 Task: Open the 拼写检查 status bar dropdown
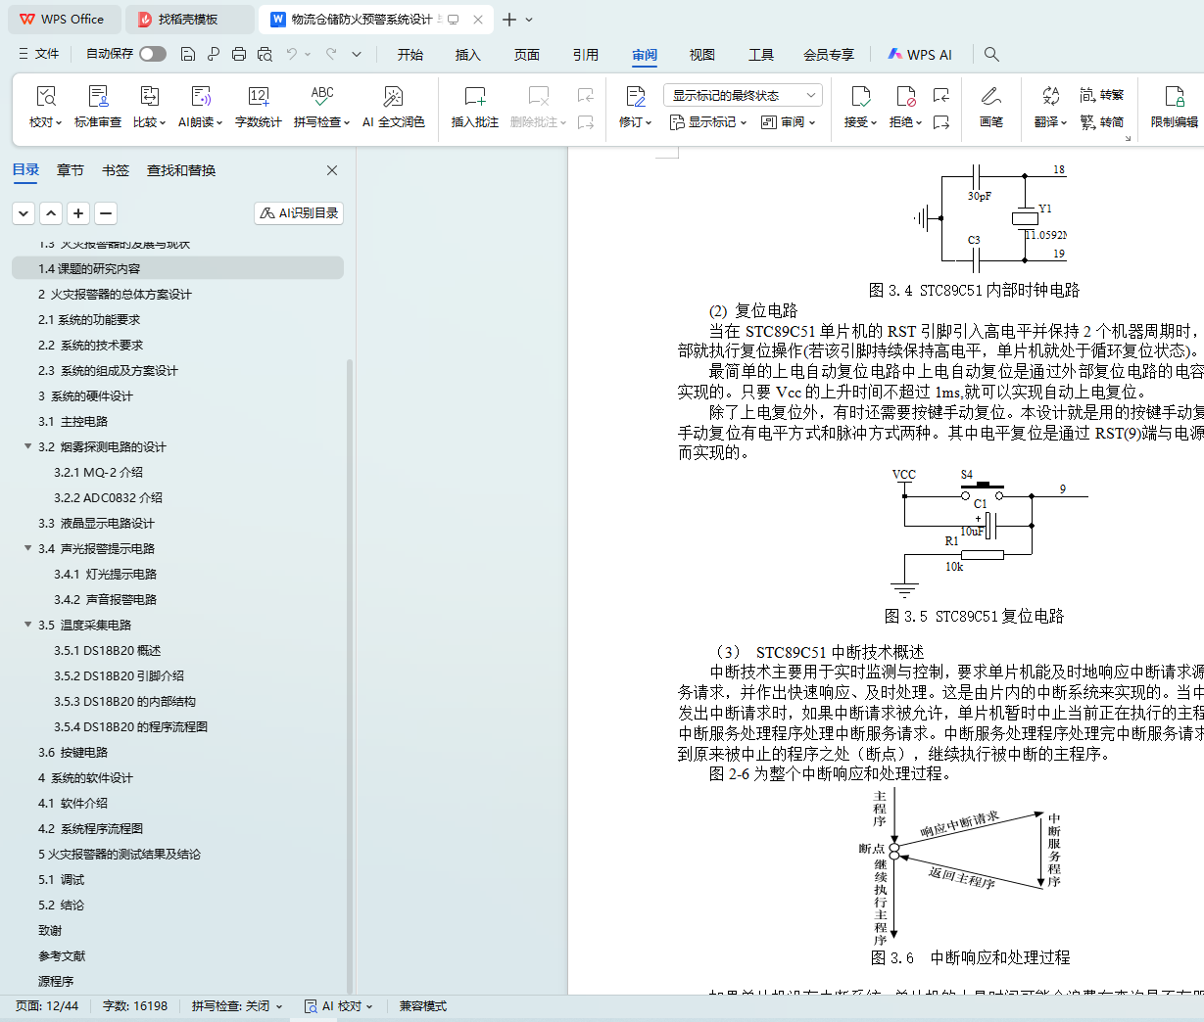coord(237,1006)
